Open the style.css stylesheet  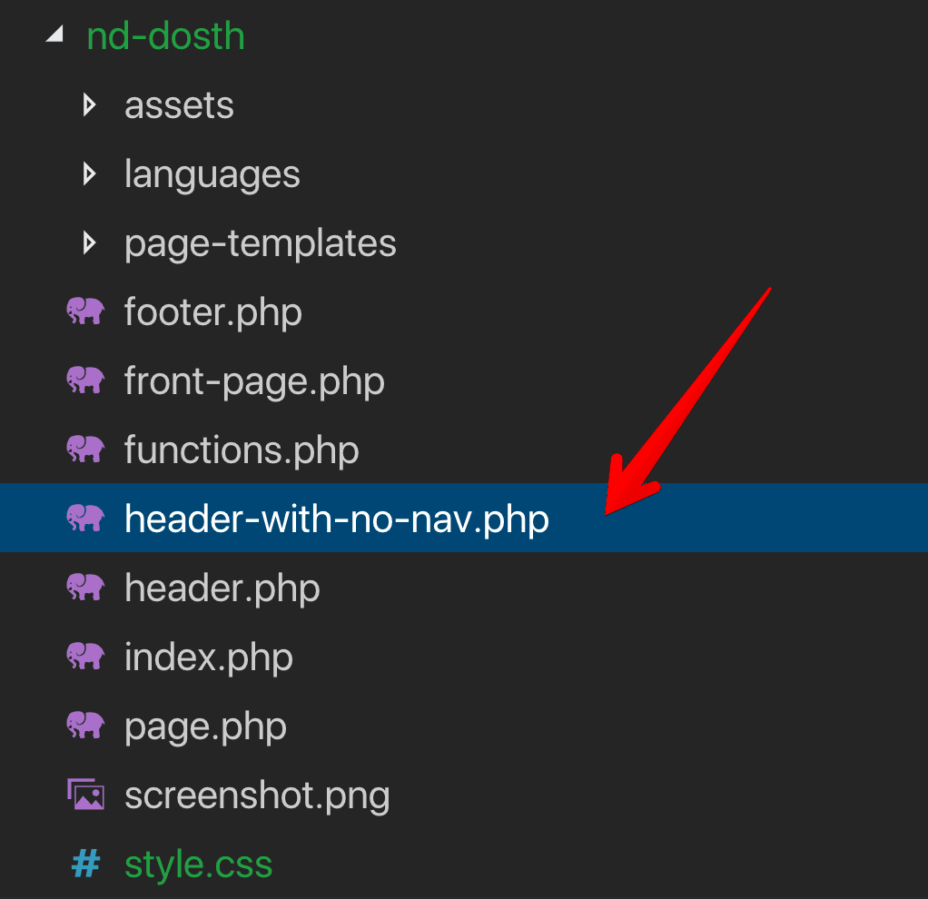pyautogui.click(x=198, y=864)
